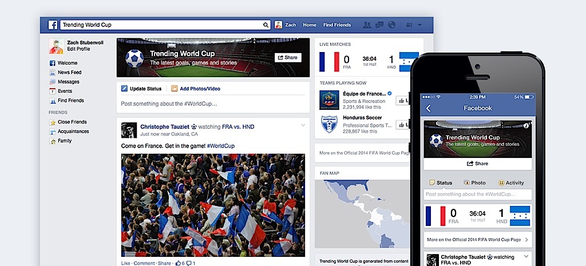Tap the back arrow in phone header
This screenshot has width=586, height=266.
pos(428,108)
